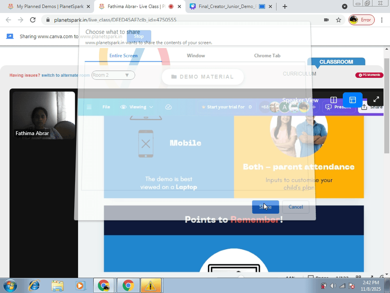
Task: Open Windows Media Player from taskbar
Action: (80, 286)
